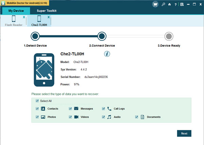204x145 pixels.
Task: Click the Contacts label text
Action: coord(53,109)
